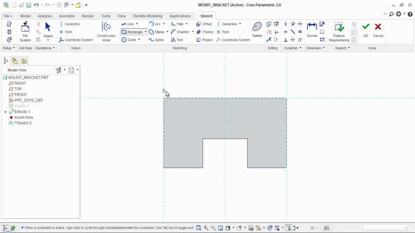The height and width of the screenshot is (233, 415).
Task: Open Fillet tool dropdown arrow
Action: click(187, 24)
